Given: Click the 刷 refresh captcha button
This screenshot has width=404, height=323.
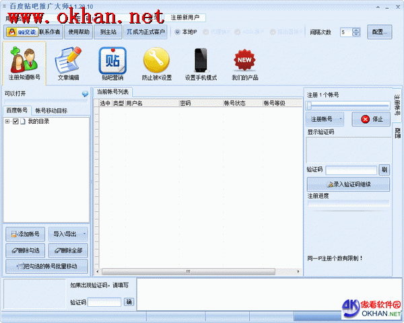Looking at the screenshot, I should click(x=384, y=170).
